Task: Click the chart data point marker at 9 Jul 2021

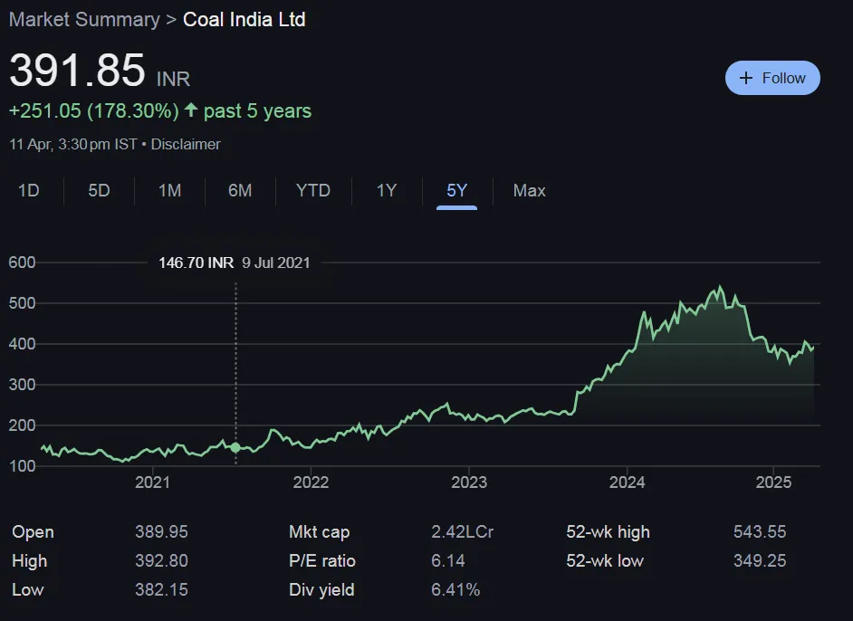Action: 235,447
